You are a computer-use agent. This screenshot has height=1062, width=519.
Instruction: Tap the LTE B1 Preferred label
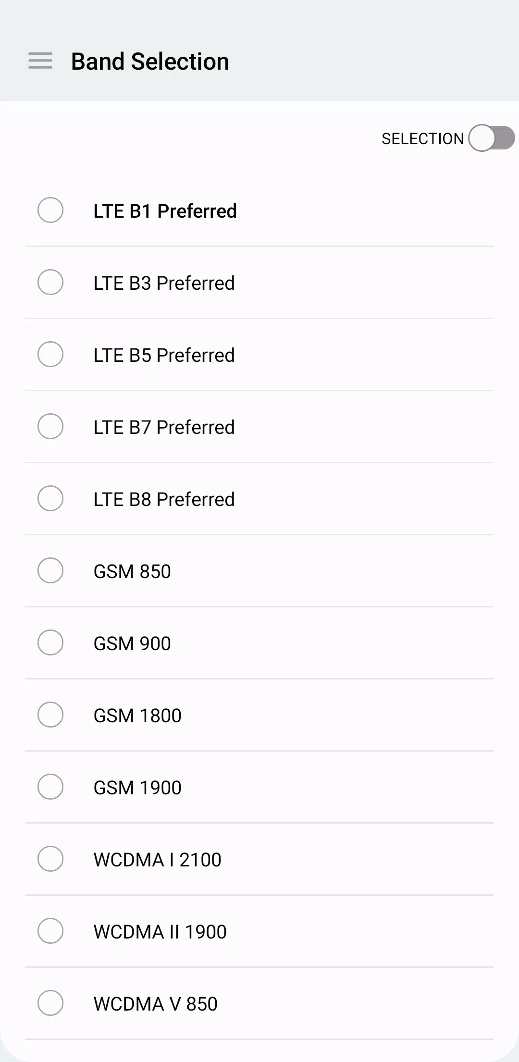point(165,211)
